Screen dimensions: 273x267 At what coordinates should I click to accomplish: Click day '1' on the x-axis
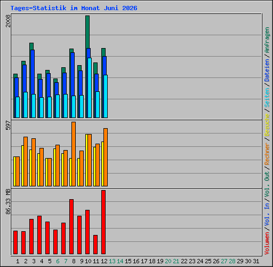point(18,261)
